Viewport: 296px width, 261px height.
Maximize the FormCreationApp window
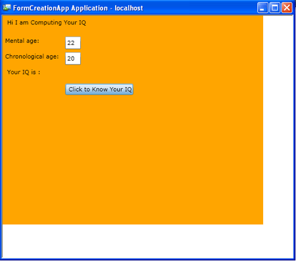(x=274, y=8)
